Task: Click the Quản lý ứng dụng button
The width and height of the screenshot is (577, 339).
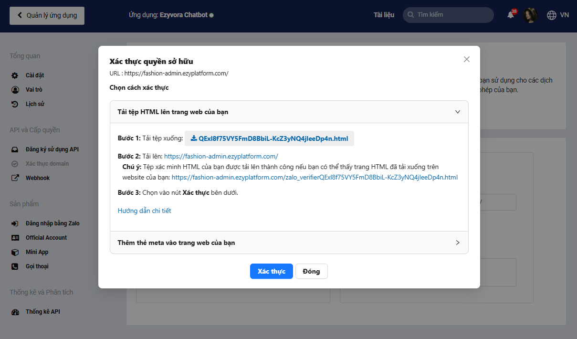Action: click(x=47, y=15)
